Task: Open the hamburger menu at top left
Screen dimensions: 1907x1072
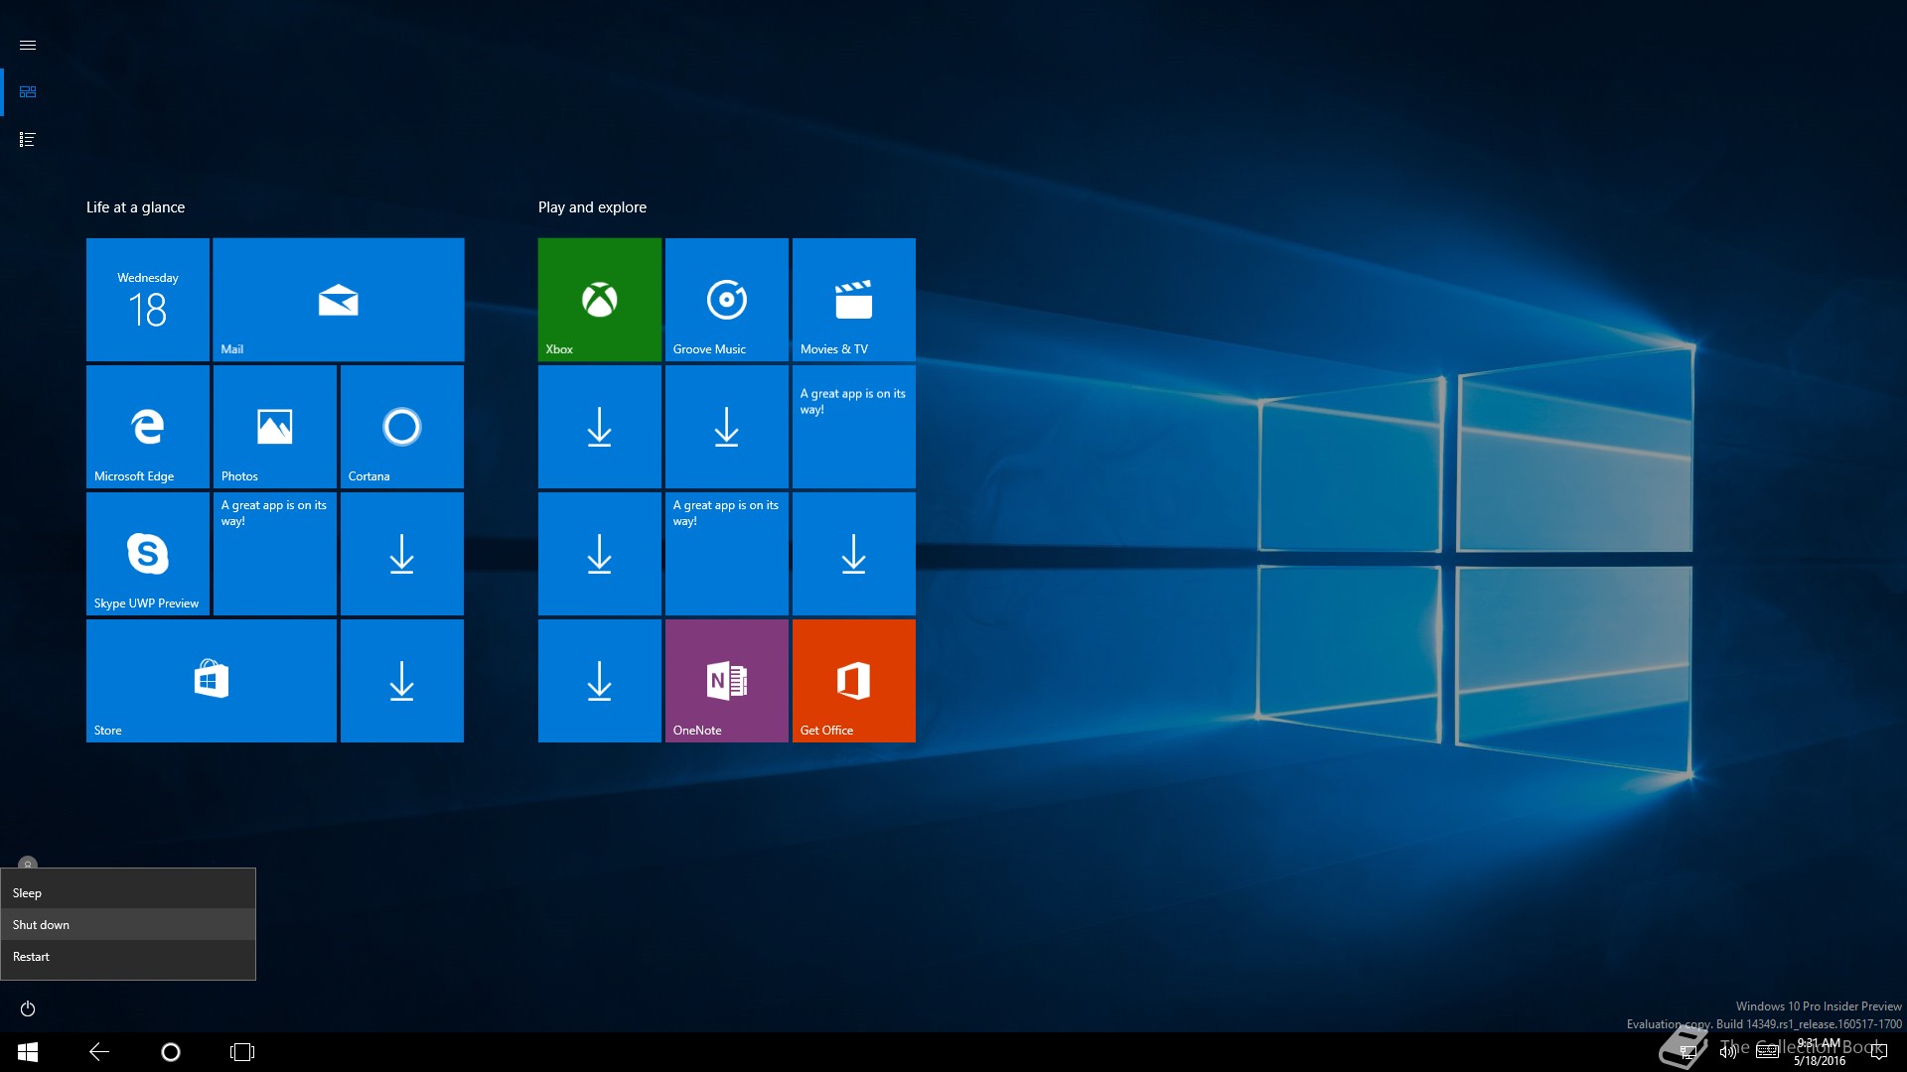Action: coord(28,46)
